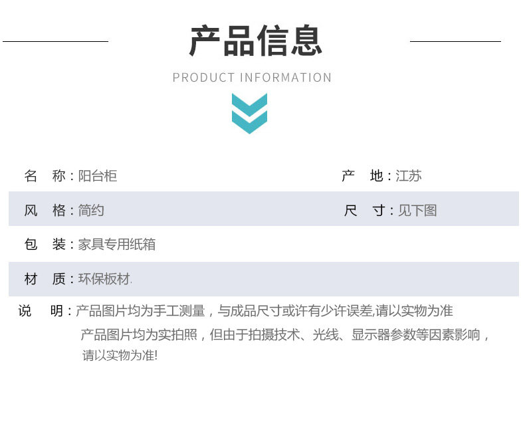
Task: Click the 风格 label
Action: (x=45, y=210)
